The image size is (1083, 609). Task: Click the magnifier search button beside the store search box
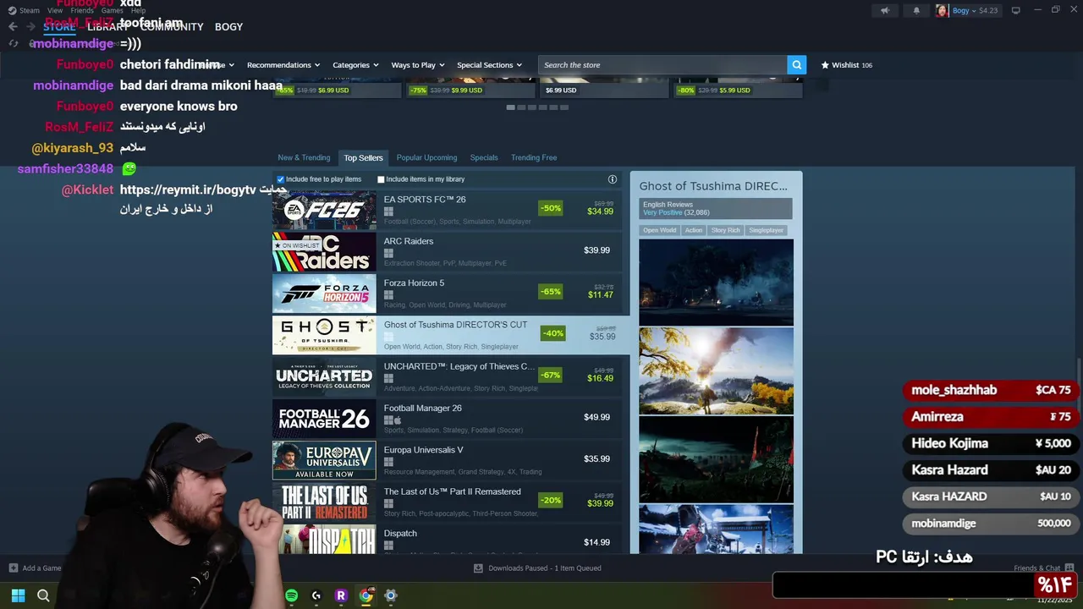[x=796, y=65]
